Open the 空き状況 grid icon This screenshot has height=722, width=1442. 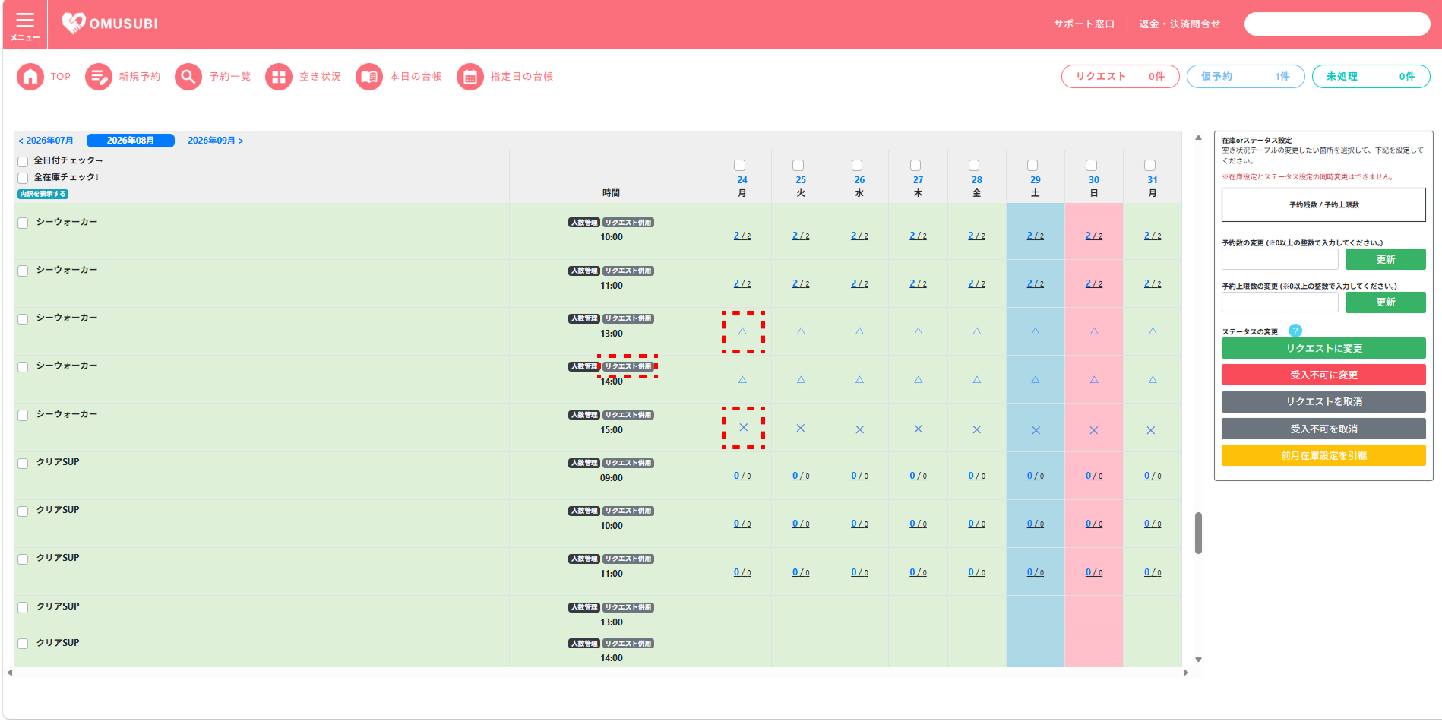[279, 77]
